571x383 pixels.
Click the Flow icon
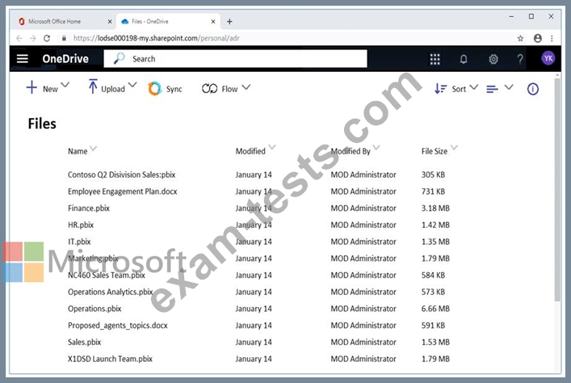[209, 89]
